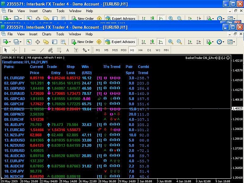The image size is (244, 183).
Task: Expand Templates dropdown arrow, front window
Action: tap(234, 42)
